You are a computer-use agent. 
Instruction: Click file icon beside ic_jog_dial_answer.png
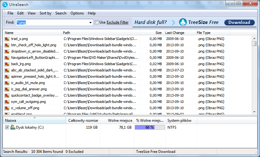pos(7,89)
